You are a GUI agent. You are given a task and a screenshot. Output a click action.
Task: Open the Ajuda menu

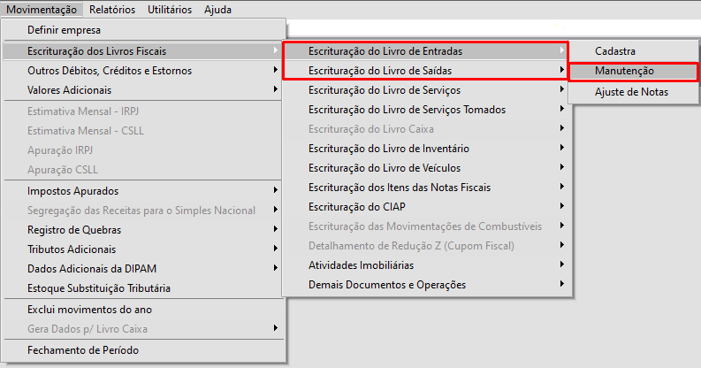(217, 10)
